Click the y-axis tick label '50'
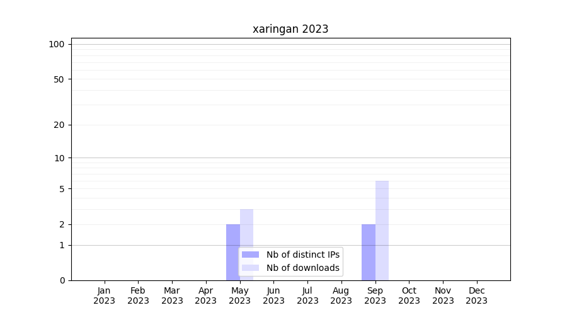The width and height of the screenshot is (567, 315). click(x=59, y=79)
